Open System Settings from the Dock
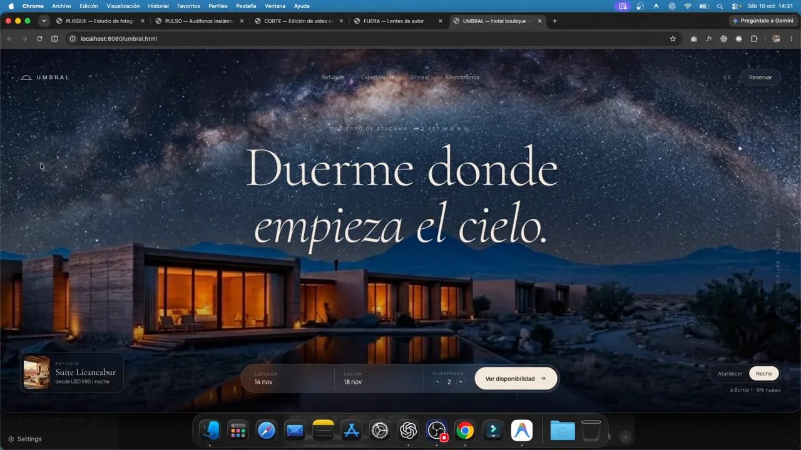Viewport: 801px width, 450px height. [379, 430]
